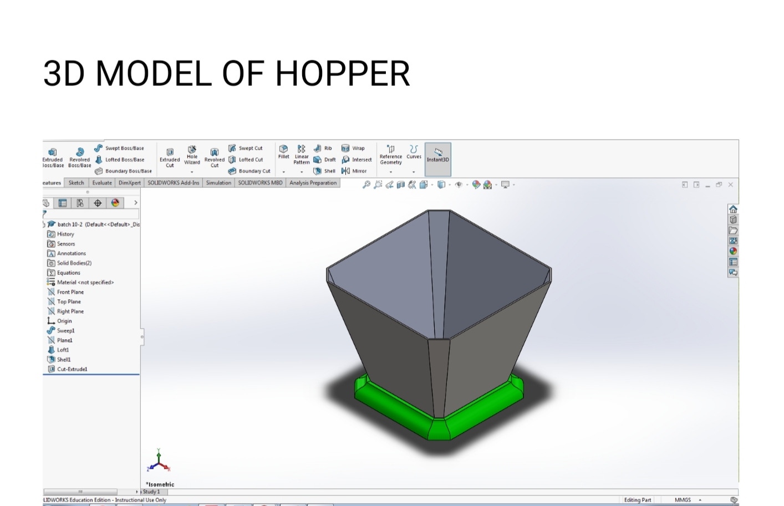784x506 pixels.
Task: Toggle the Section View icon
Action: coord(401,185)
